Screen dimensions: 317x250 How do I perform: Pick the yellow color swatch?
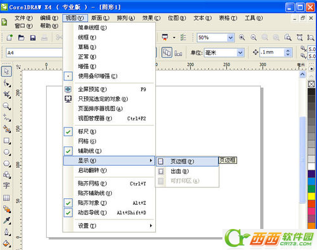point(311,196)
